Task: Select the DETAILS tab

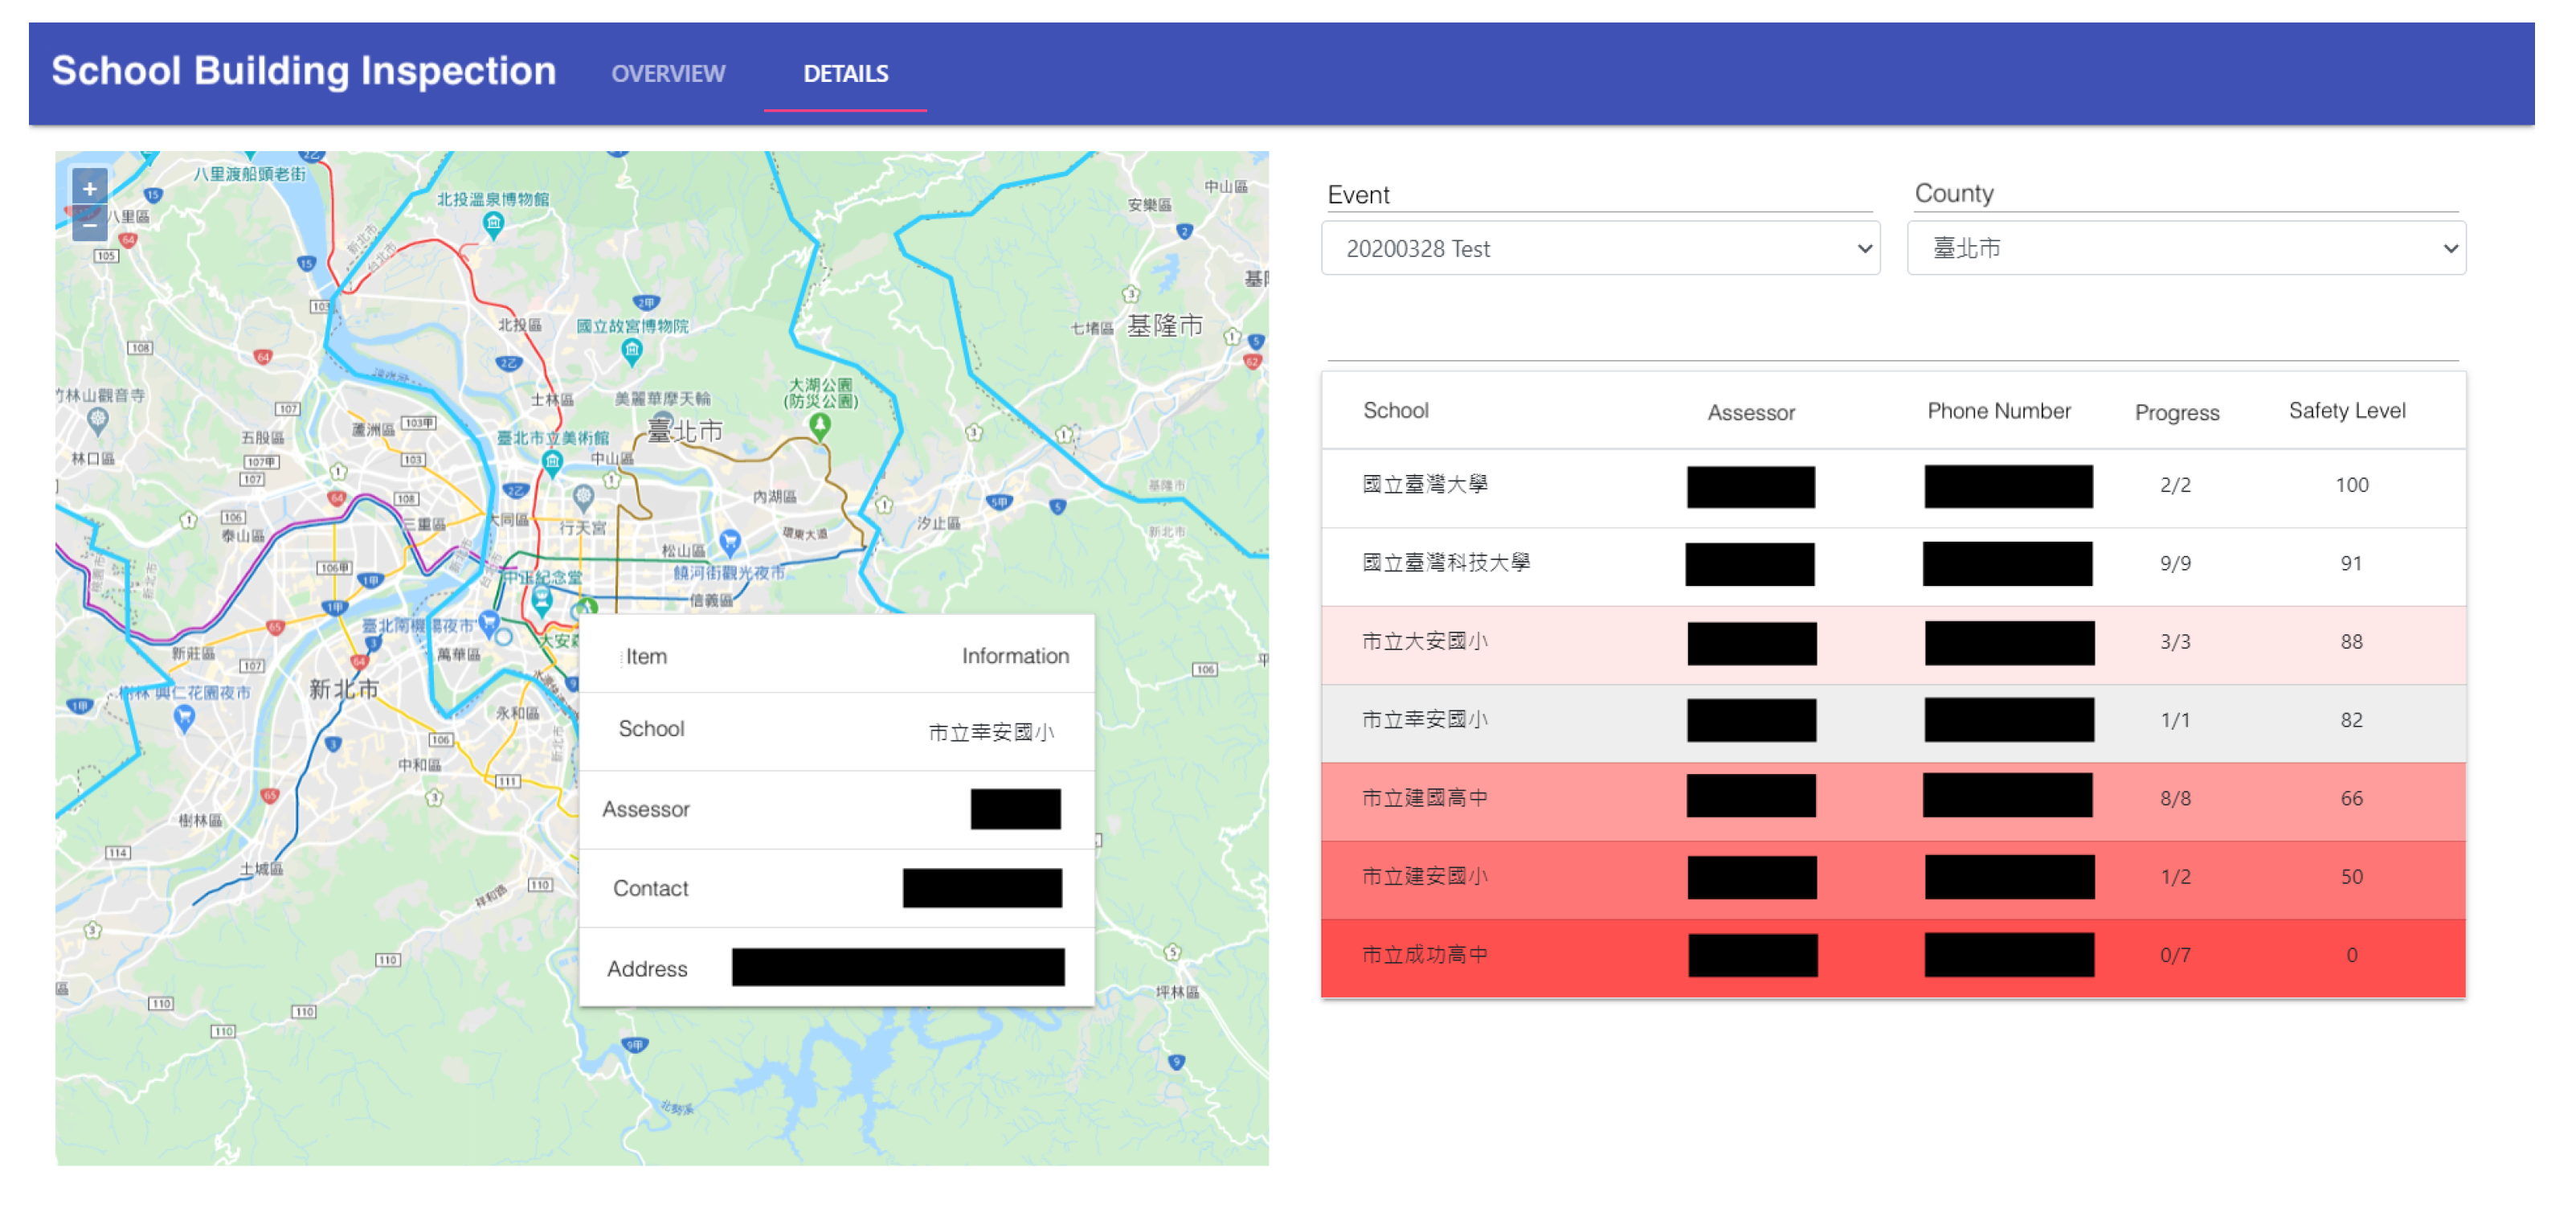Action: coord(845,73)
